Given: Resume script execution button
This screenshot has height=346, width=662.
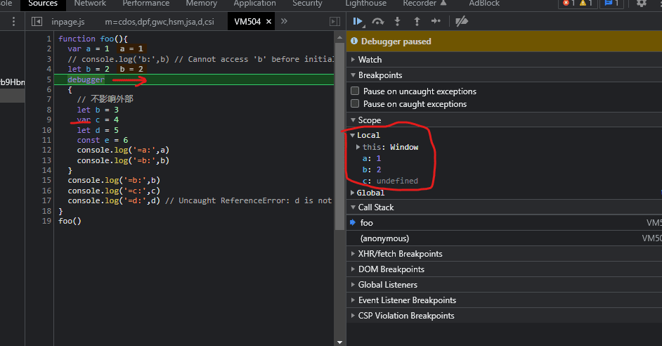Looking at the screenshot, I should [x=358, y=22].
